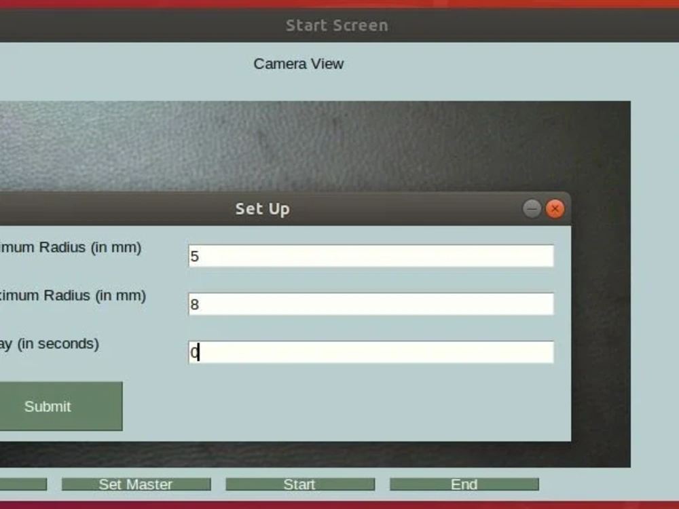Click the Minimum Radius input field
Image resolution: width=679 pixels, height=509 pixels.
click(371, 256)
